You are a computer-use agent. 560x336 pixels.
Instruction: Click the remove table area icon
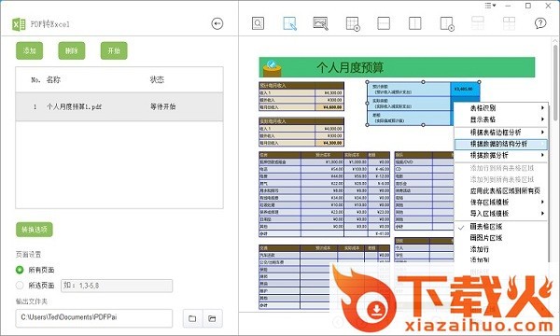353,24
